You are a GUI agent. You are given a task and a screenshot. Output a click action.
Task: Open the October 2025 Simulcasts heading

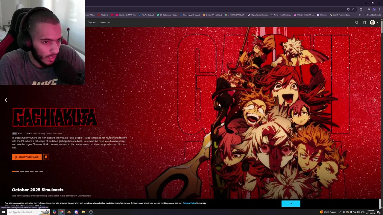click(38, 190)
